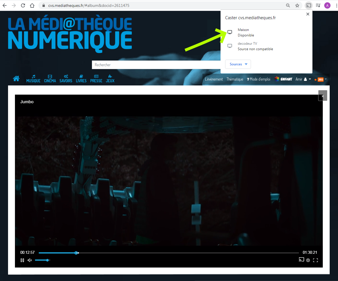Expand the Amir user account menu
This screenshot has height=281, width=338.
pos(303,79)
